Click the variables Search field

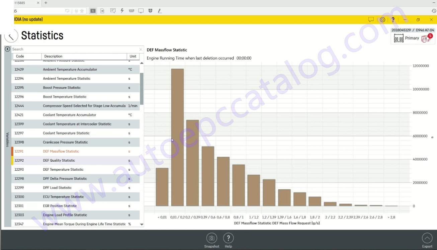click(x=74, y=49)
